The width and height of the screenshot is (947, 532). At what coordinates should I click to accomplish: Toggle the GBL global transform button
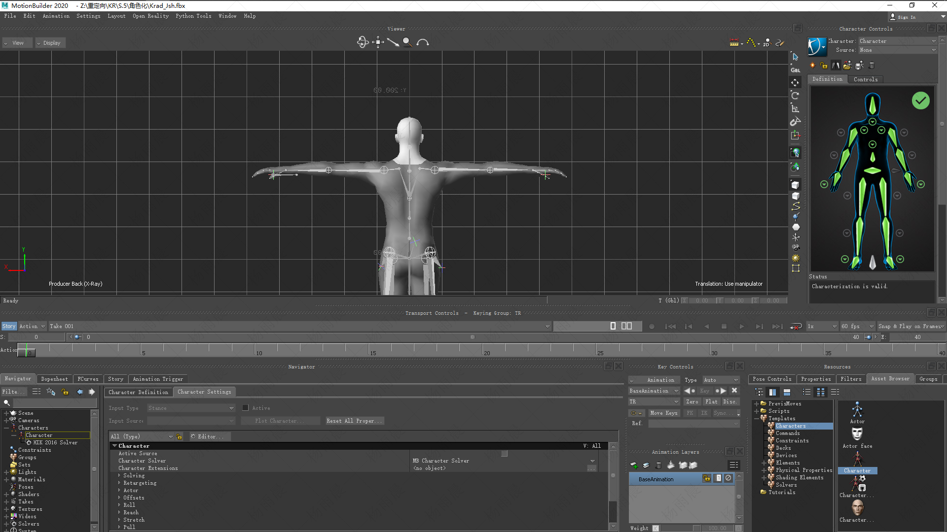tap(795, 69)
